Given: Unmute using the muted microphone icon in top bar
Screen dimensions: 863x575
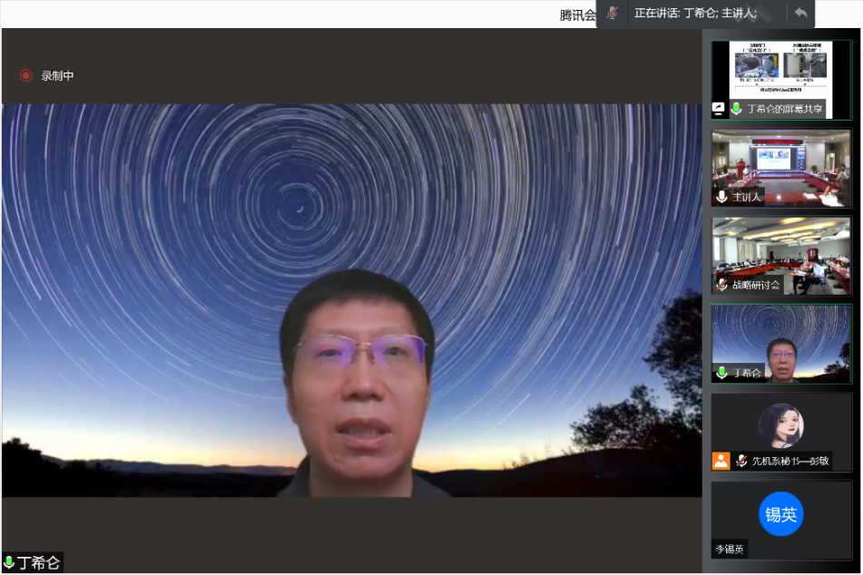Looking at the screenshot, I should click(x=613, y=13).
